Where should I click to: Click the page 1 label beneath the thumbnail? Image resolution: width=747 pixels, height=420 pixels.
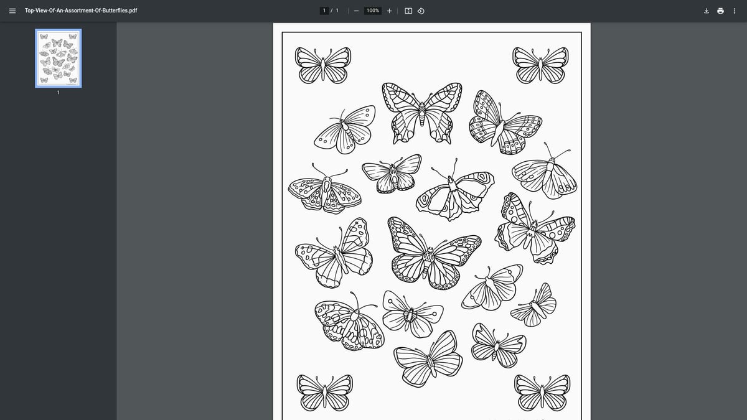click(58, 92)
